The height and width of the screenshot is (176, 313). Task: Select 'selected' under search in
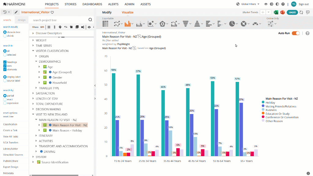(5, 55)
